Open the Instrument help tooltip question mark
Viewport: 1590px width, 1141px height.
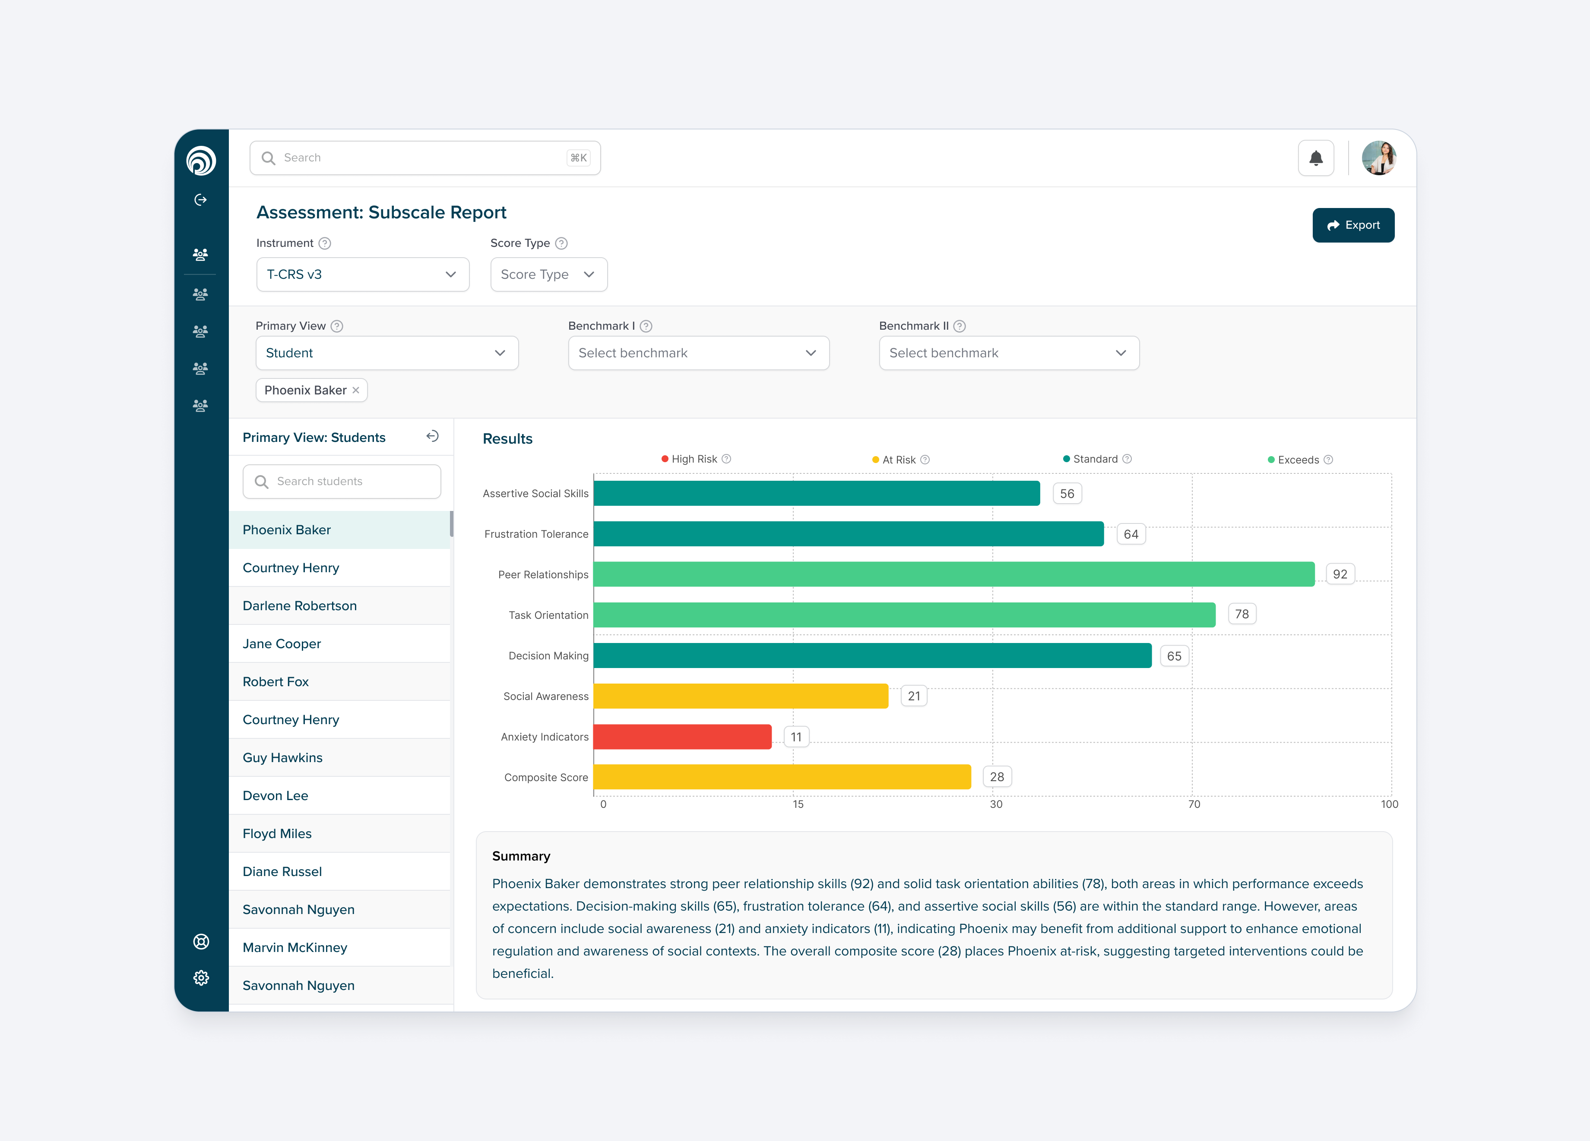[x=325, y=243]
